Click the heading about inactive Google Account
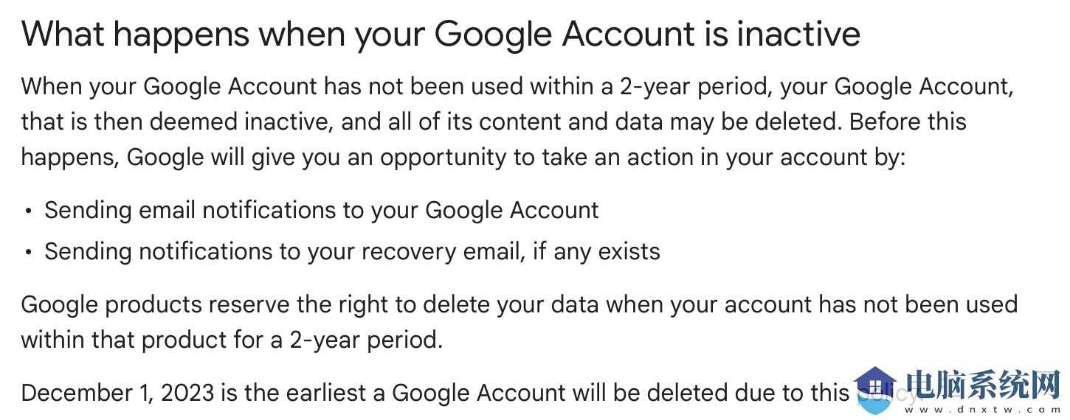 coord(441,35)
